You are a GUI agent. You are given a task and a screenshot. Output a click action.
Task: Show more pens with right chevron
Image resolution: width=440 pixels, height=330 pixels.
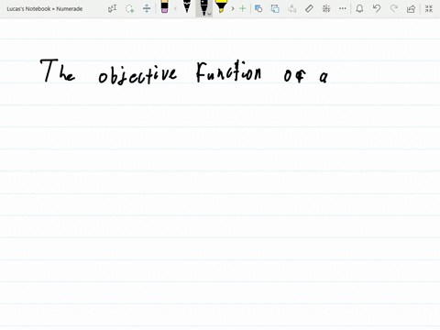(x=233, y=8)
